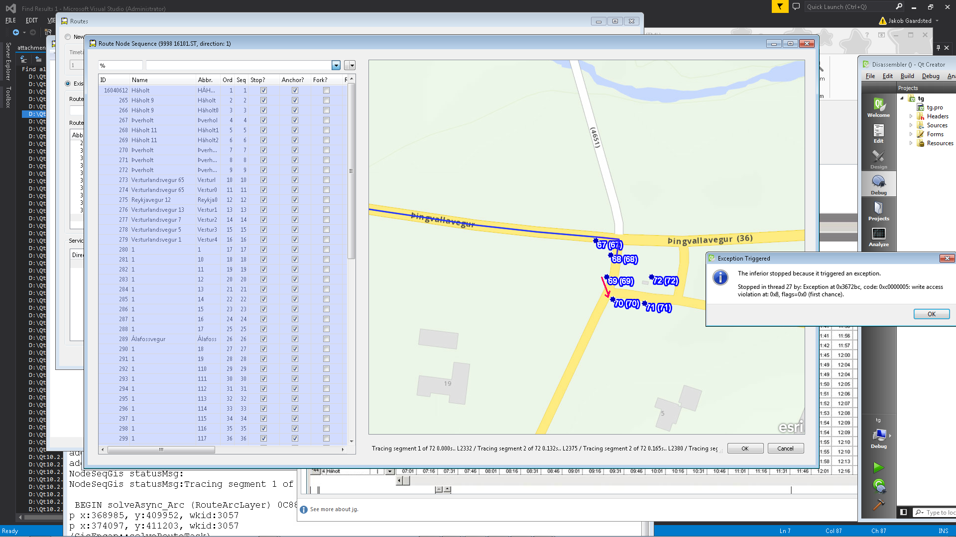
Task: Toggle the Stop? checkbox for Reykjavegur 12
Action: 263,200
